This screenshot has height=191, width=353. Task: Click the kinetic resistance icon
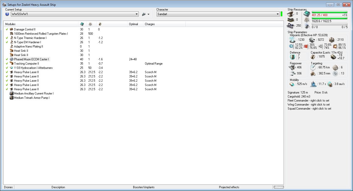[x=320, y=46]
